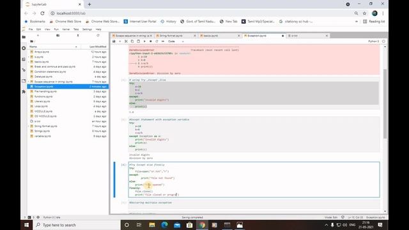409x230 pixels.
Task: Sort files by Name column header
Action: click(x=54, y=47)
